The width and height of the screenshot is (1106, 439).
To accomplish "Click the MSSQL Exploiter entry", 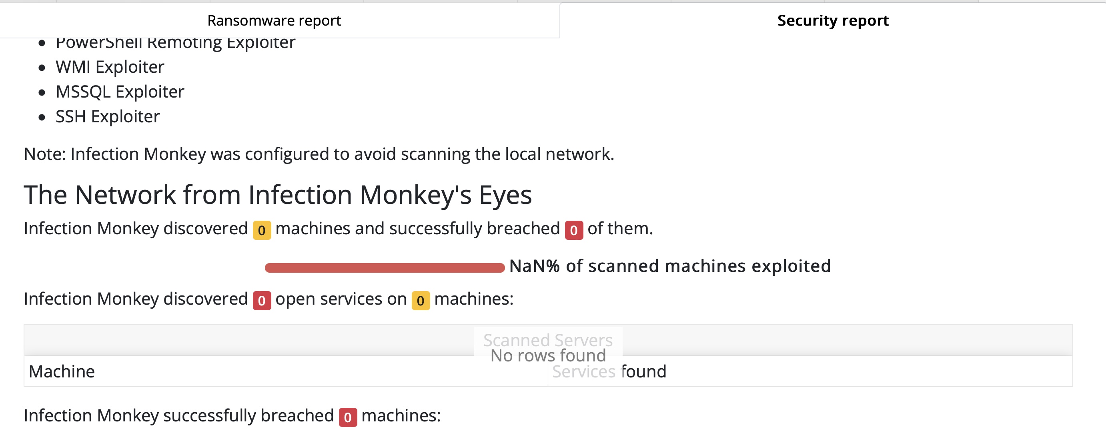I will [x=120, y=92].
